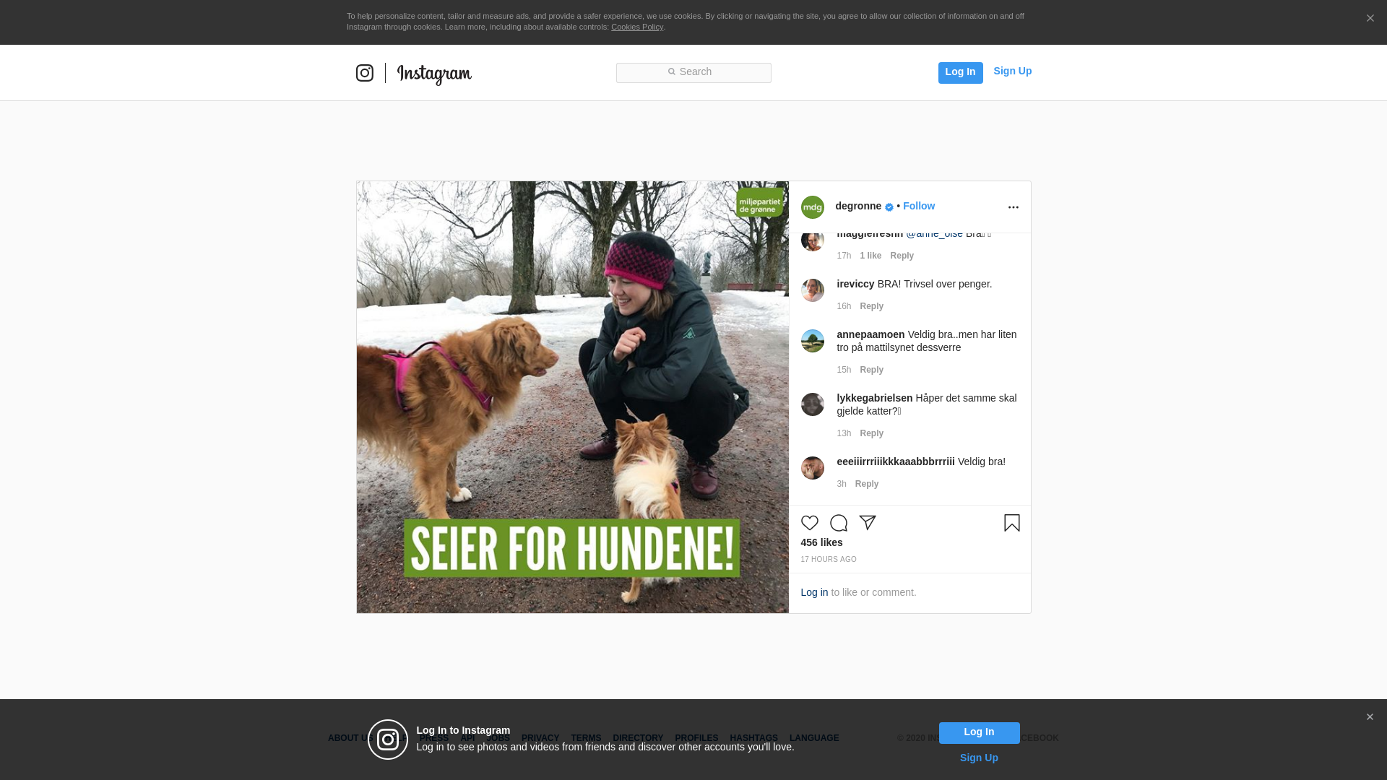Viewport: 1387px width, 780px height.
Task: Open the Sign Up link in header
Action: pyautogui.click(x=1012, y=71)
